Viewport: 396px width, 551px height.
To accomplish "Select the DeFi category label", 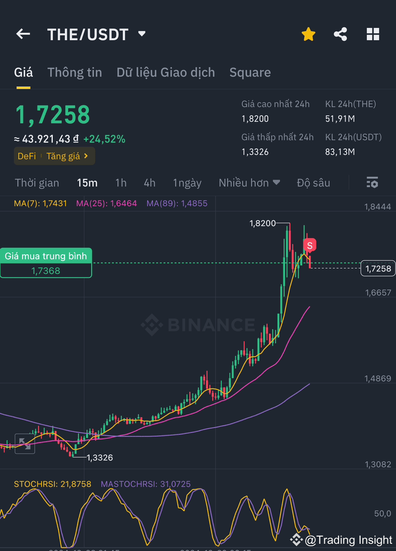I will [x=26, y=156].
